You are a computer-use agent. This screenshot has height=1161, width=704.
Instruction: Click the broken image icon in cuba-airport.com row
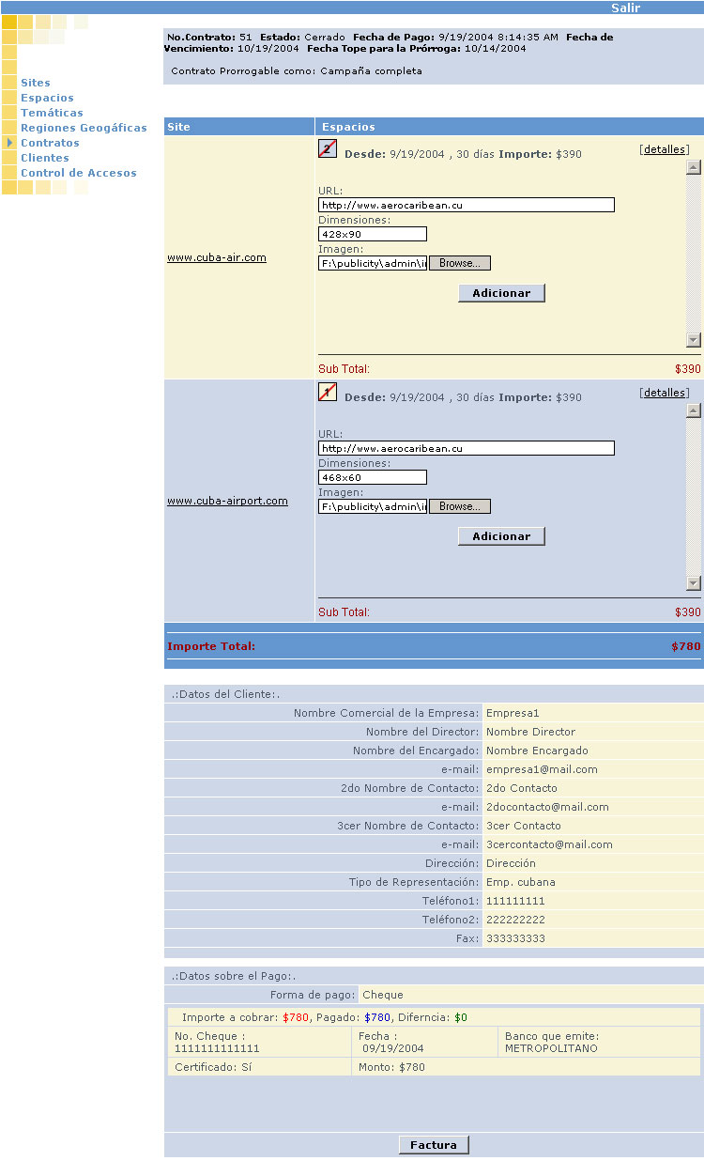point(328,392)
